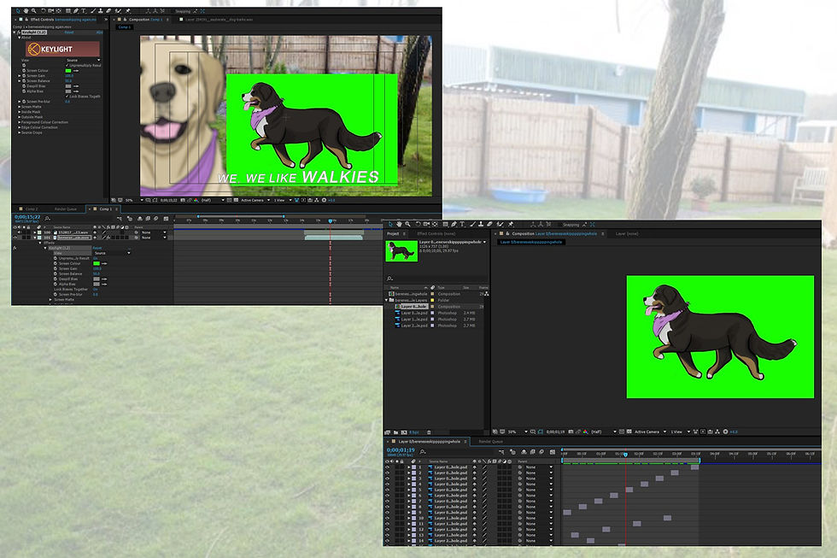Create a new folder in the Project panel
The image size is (837, 558).
(x=395, y=432)
